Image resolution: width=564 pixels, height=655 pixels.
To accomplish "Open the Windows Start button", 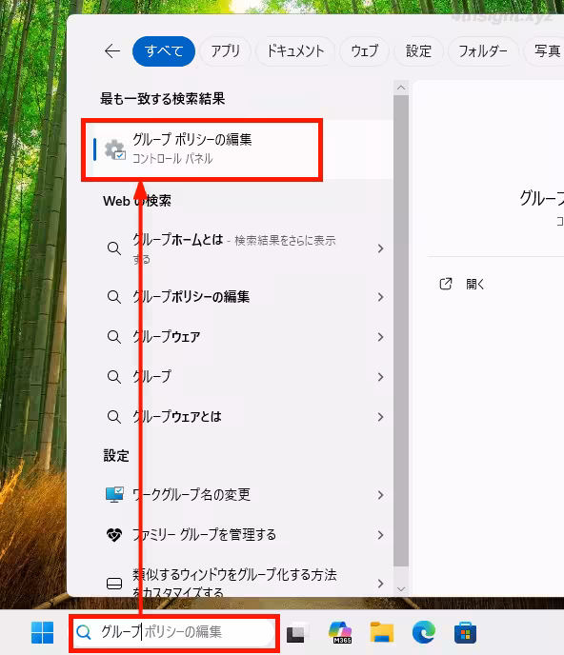I will coord(42,632).
